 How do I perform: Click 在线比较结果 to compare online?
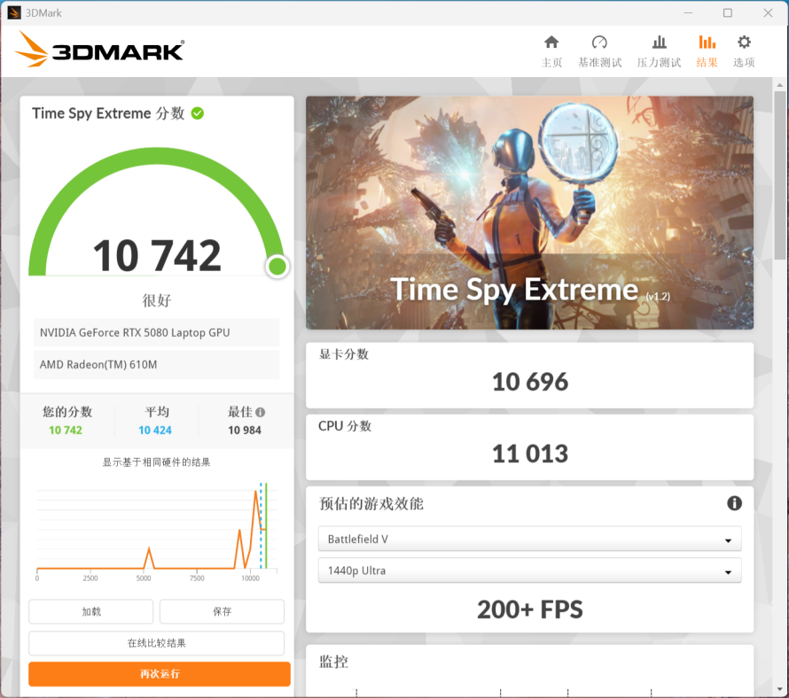pyautogui.click(x=157, y=643)
